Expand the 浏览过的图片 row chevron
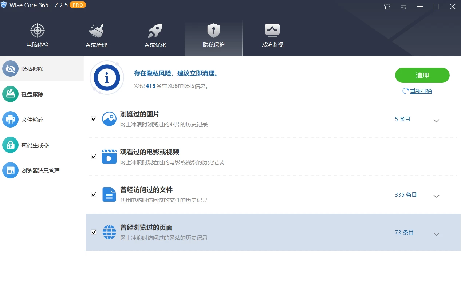Viewport: 461px width, 306px height. click(x=437, y=121)
